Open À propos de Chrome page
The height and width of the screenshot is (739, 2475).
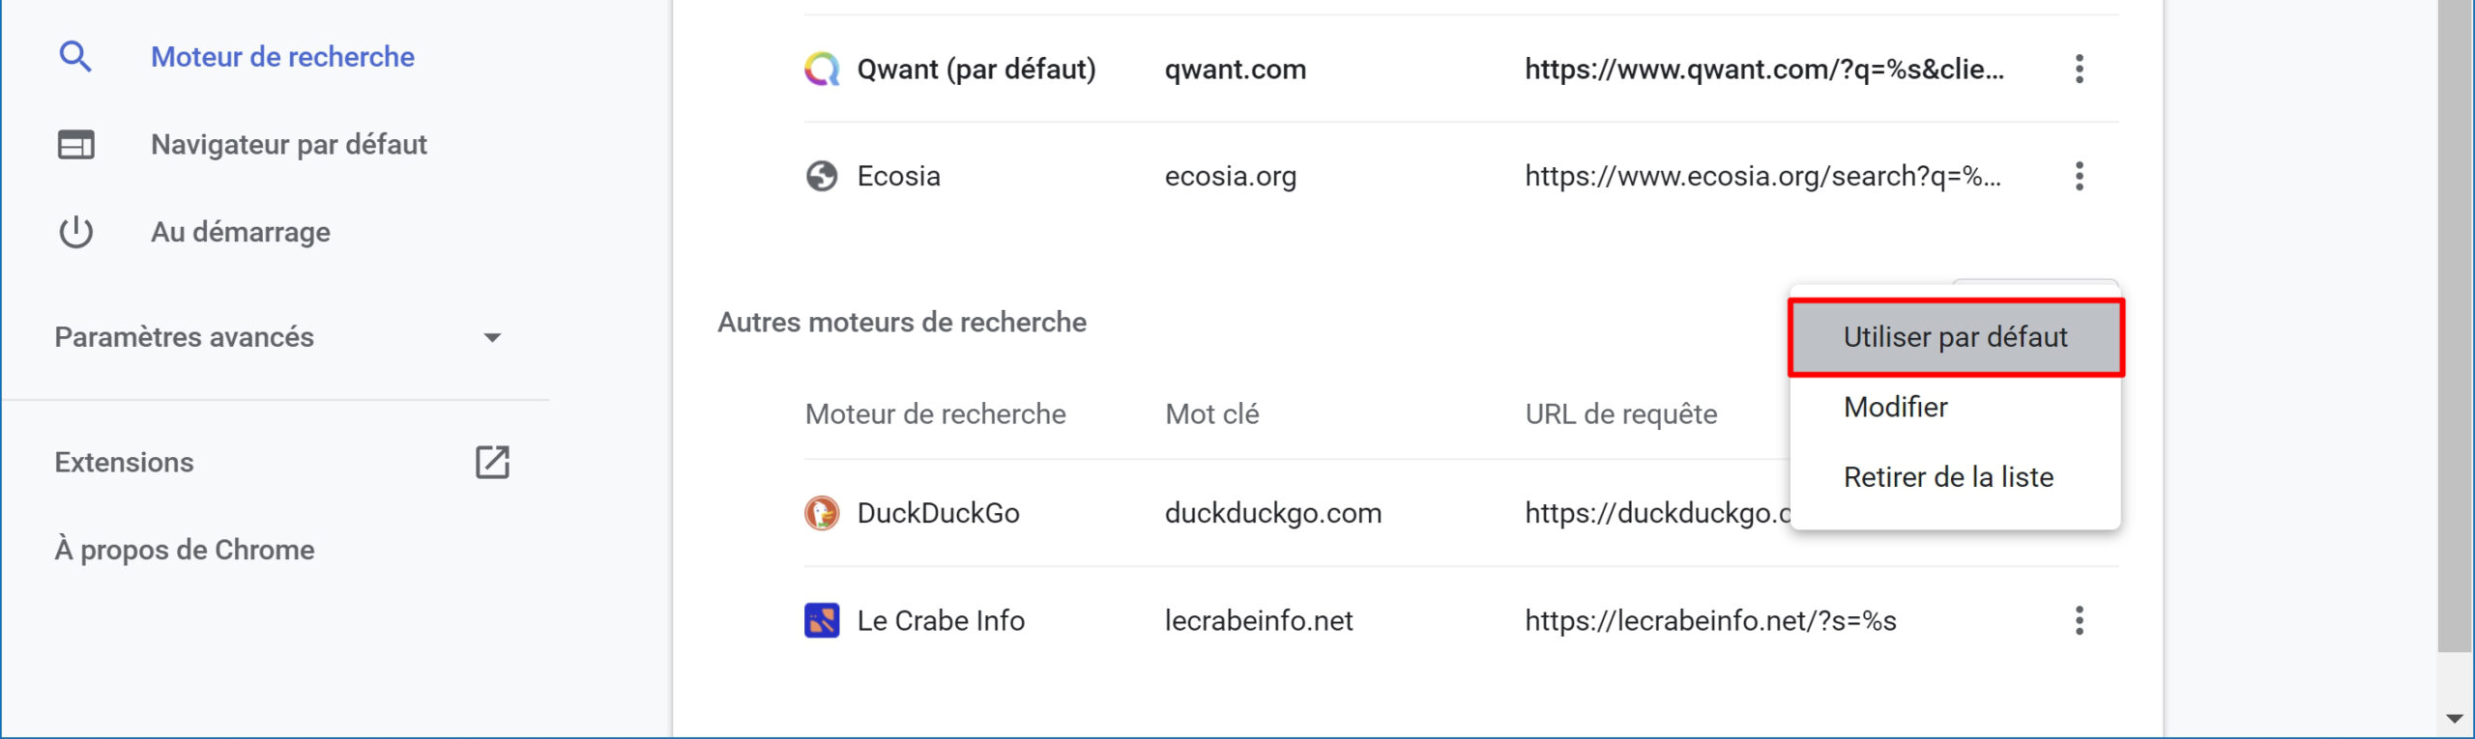[x=185, y=550]
